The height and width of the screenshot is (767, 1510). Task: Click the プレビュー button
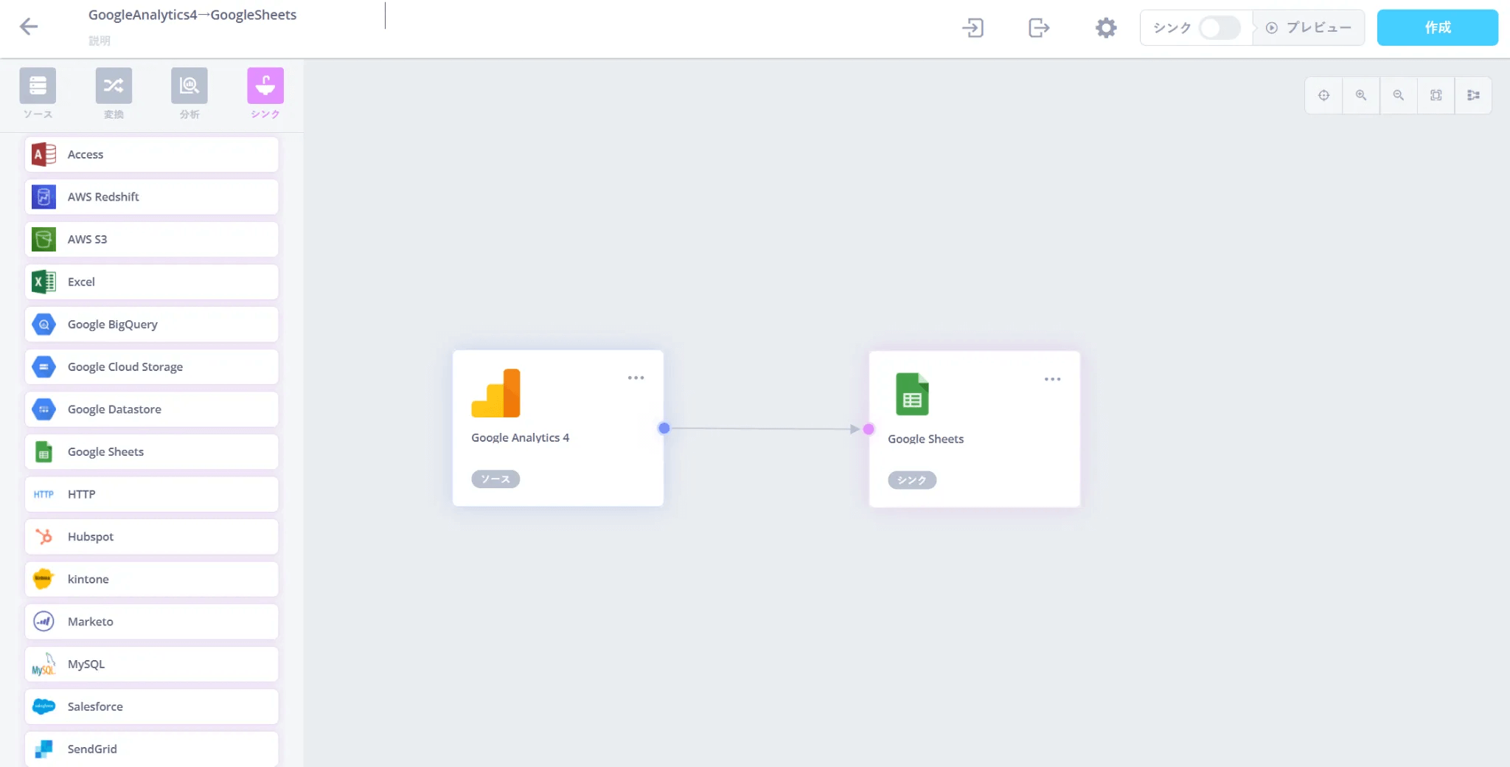pyautogui.click(x=1309, y=28)
